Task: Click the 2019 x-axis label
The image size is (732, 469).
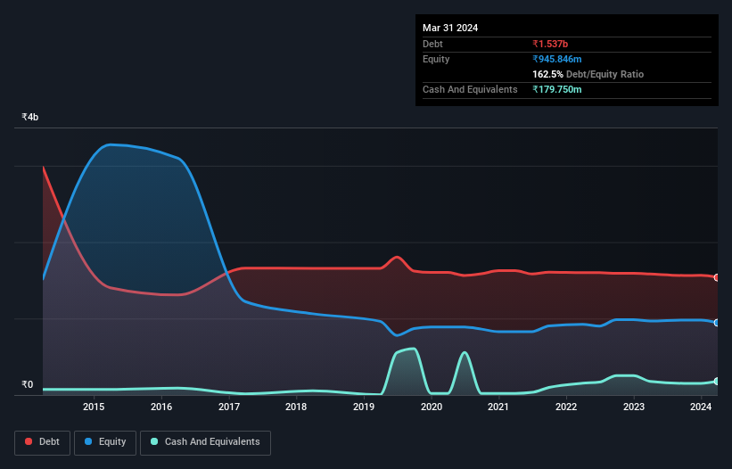Action: pos(364,407)
